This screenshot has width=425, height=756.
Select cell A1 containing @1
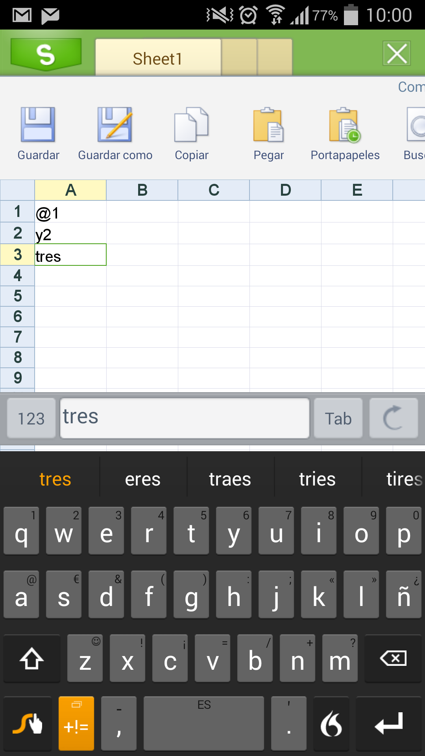click(70, 213)
